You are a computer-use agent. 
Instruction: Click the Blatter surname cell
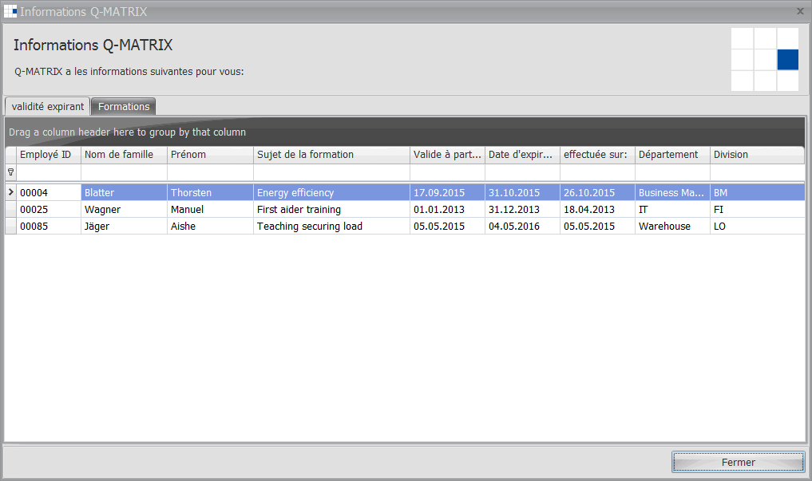coord(124,192)
